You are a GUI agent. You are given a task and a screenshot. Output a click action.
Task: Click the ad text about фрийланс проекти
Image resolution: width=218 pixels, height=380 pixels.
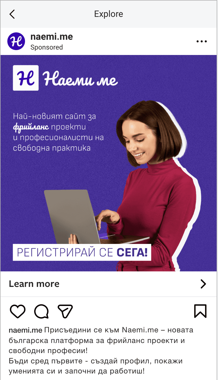(58, 132)
